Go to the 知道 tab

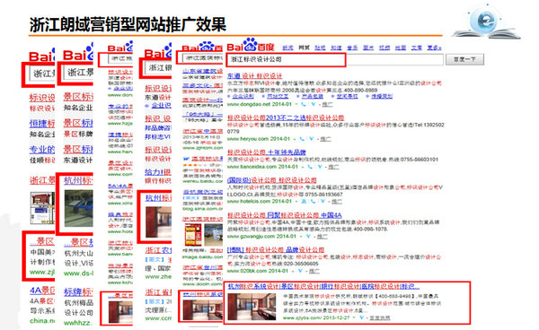coord(336,48)
